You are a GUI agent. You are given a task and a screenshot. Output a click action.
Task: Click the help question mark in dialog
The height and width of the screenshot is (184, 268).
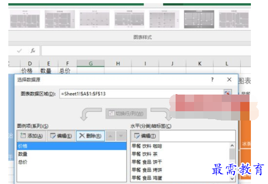pyautogui.click(x=212, y=80)
